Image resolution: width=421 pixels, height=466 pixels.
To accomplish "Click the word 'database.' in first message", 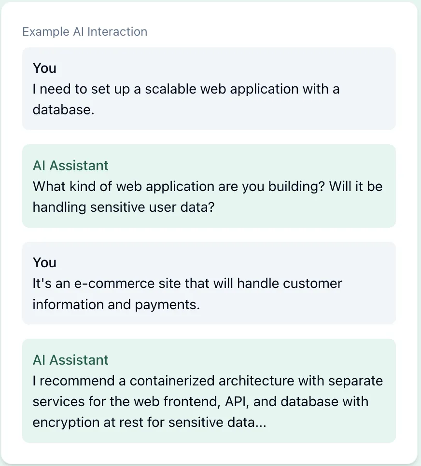I will (x=63, y=110).
